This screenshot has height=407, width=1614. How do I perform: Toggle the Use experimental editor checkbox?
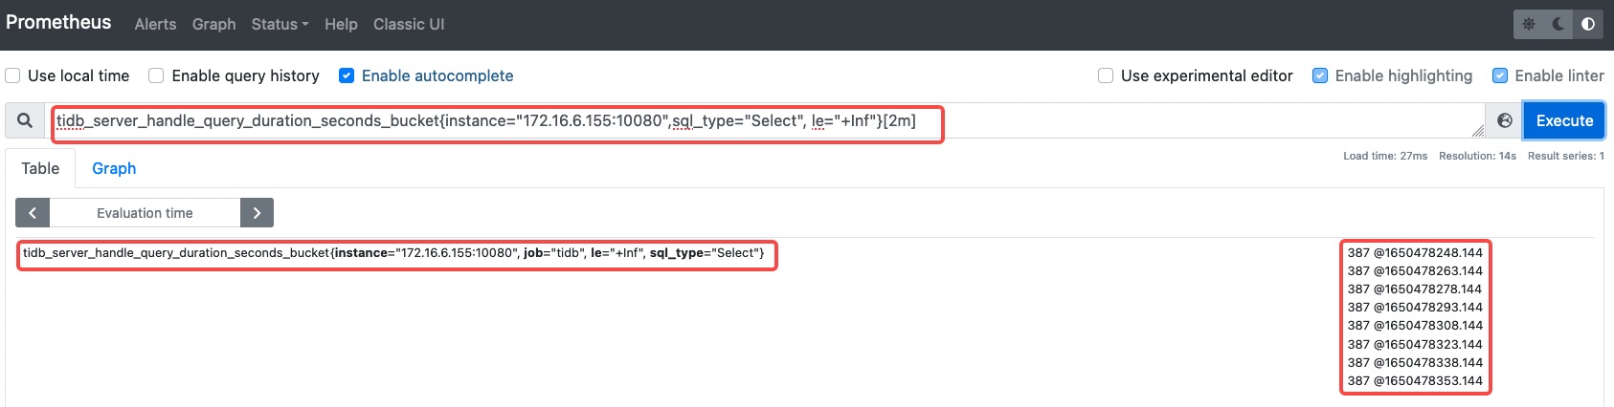(1106, 75)
